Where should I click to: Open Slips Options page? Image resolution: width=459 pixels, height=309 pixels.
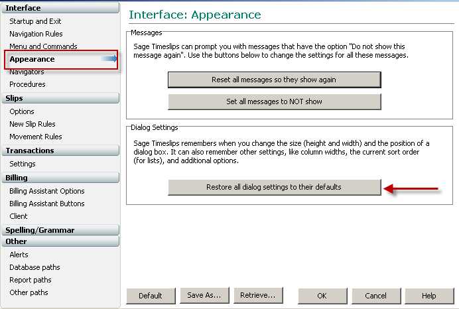tap(22, 111)
